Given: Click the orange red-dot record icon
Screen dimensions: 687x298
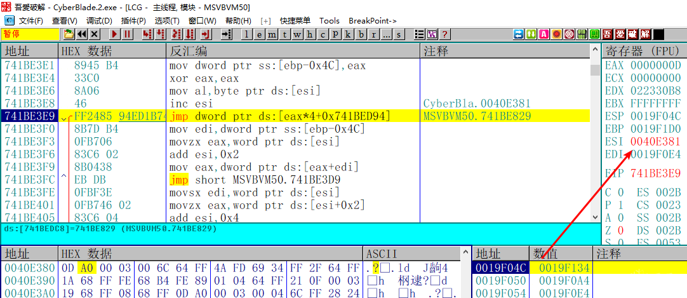Looking at the screenshot, I should pos(557,34).
